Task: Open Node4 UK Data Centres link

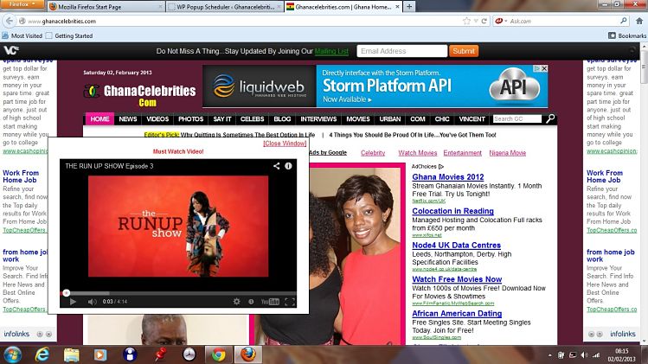Action: tap(456, 245)
